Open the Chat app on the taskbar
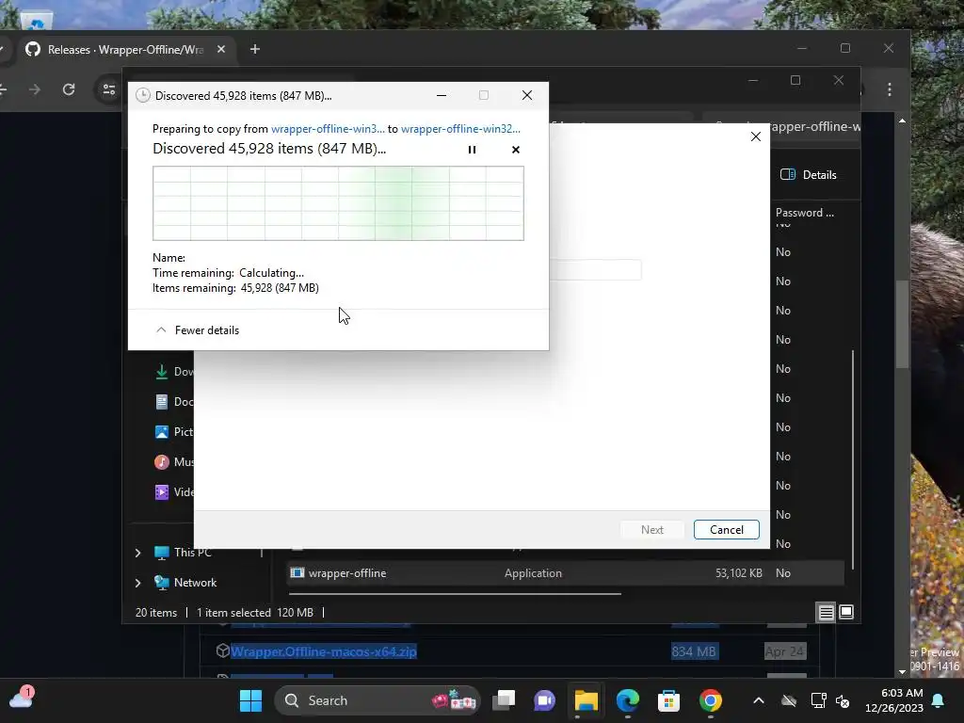The image size is (964, 723). [x=544, y=700]
